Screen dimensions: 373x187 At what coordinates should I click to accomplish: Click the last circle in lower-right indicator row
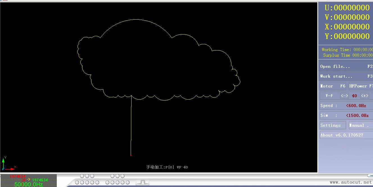(128, 183)
